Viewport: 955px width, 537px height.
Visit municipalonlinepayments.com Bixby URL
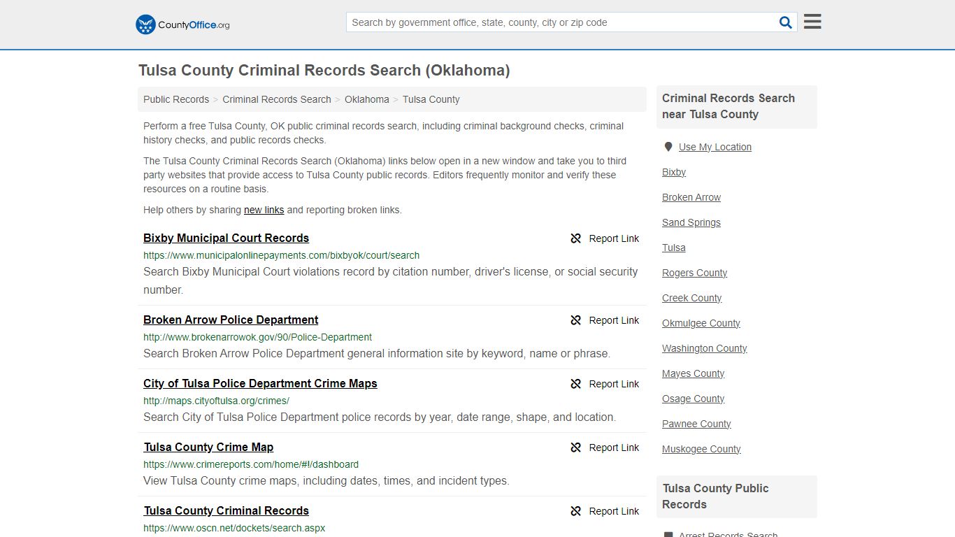[282, 255]
